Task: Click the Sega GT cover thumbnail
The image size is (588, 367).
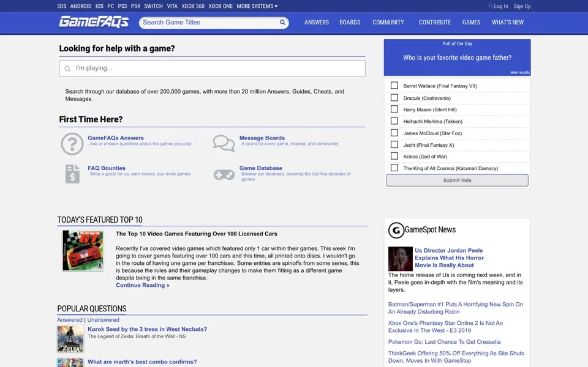Action: [x=83, y=250]
